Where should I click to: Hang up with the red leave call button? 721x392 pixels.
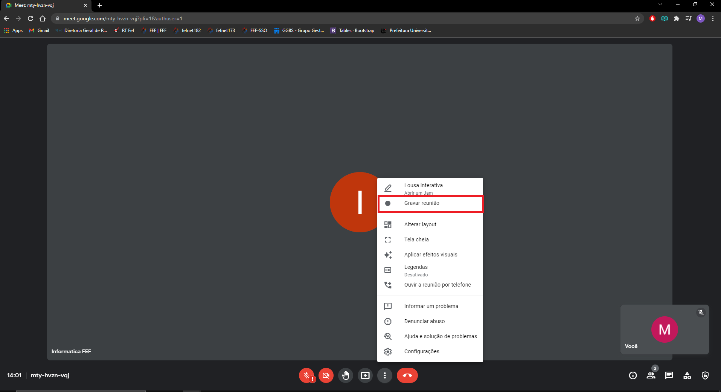[407, 375]
